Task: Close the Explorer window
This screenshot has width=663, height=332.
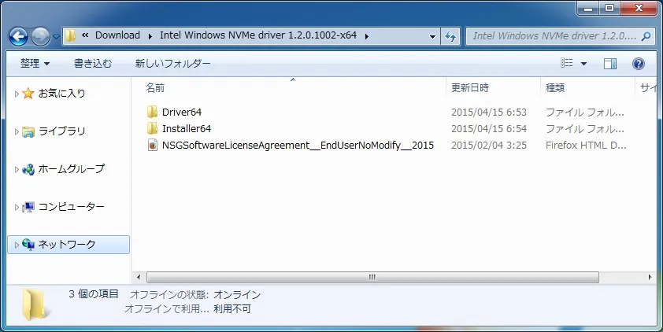Action: [x=639, y=8]
